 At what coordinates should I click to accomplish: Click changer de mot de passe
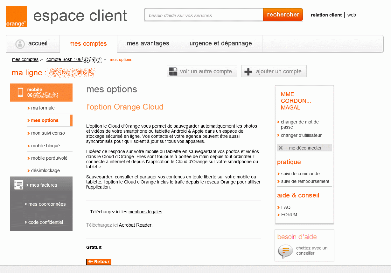(x=300, y=124)
